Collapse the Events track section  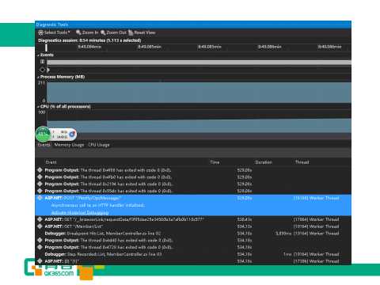(39, 55)
